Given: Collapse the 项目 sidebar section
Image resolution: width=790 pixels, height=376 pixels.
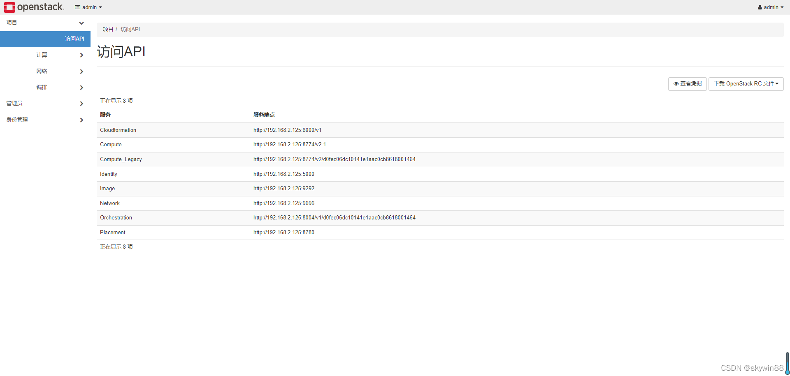Looking at the screenshot, I should pos(45,23).
